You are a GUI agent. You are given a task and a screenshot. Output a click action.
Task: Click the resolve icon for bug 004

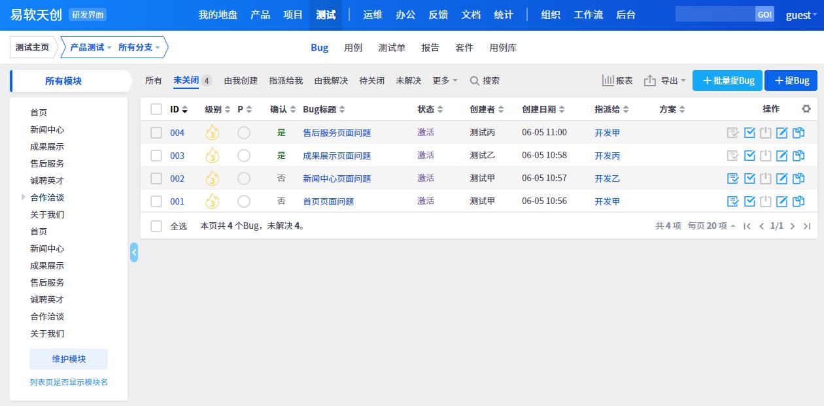749,133
